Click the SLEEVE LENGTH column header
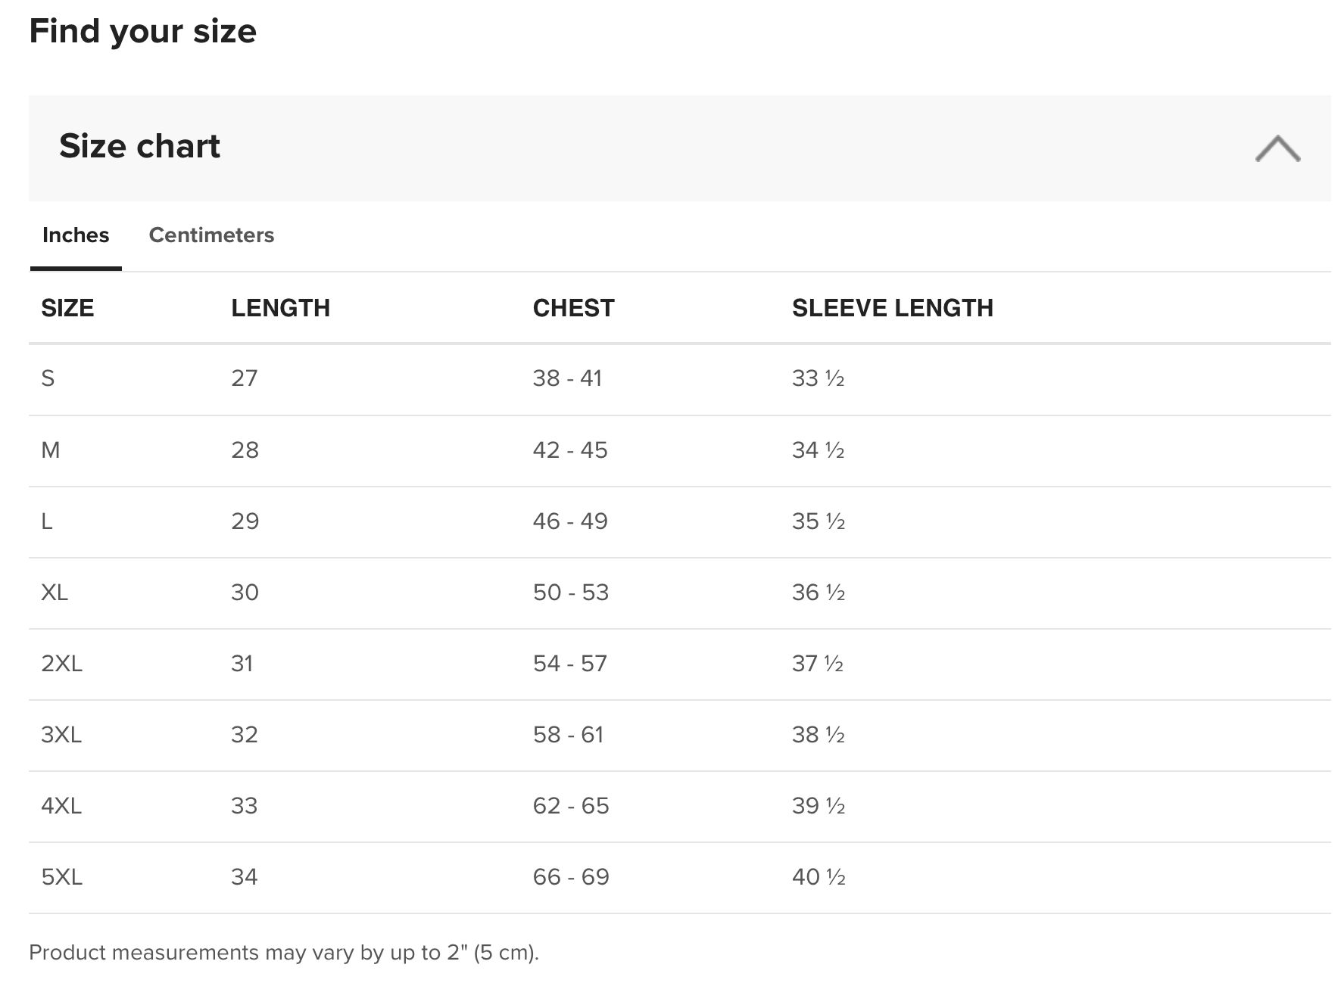Screen dimensions: 1344x1008 pos(893,308)
